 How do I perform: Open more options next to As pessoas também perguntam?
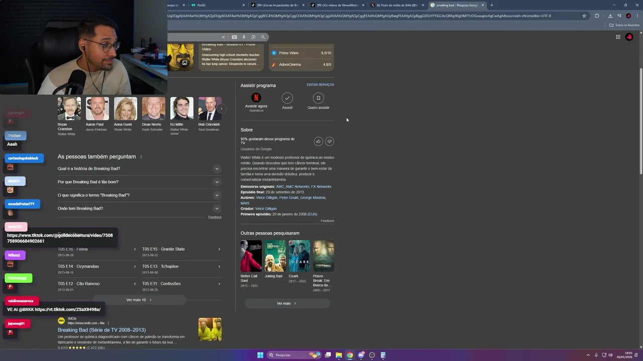click(x=141, y=157)
